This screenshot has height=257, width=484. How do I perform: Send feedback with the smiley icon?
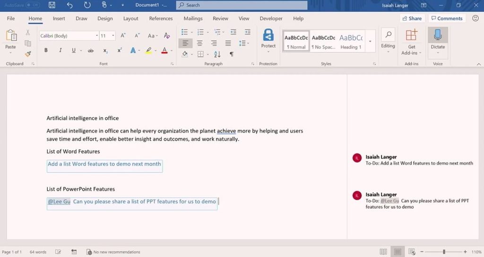click(x=475, y=18)
